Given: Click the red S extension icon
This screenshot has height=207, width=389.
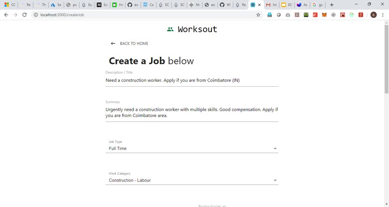Looking at the screenshot, I should pyautogui.click(x=361, y=15).
